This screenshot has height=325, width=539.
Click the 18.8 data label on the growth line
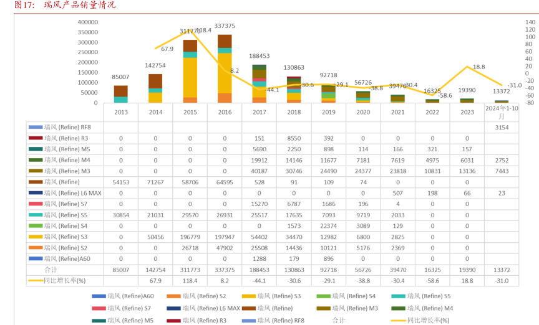(x=478, y=67)
